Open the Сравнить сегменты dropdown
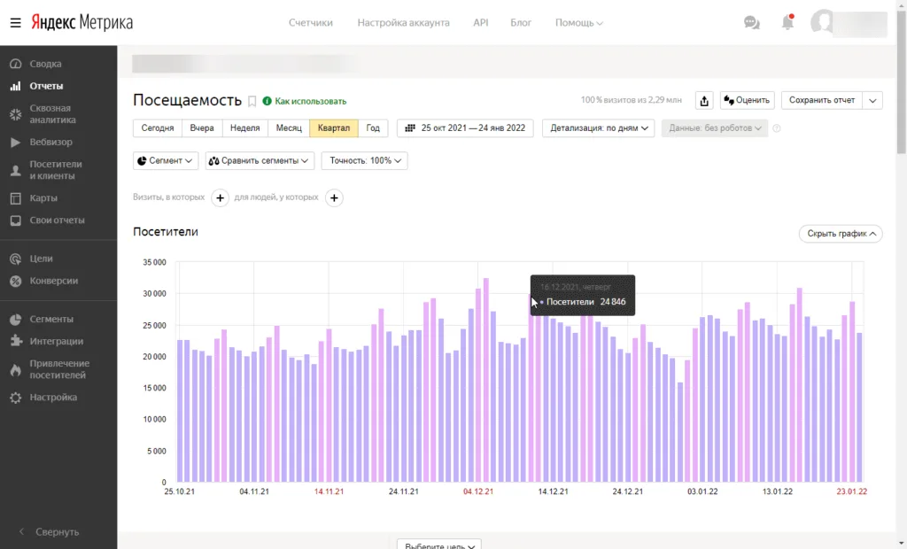907x549 pixels. (260, 160)
